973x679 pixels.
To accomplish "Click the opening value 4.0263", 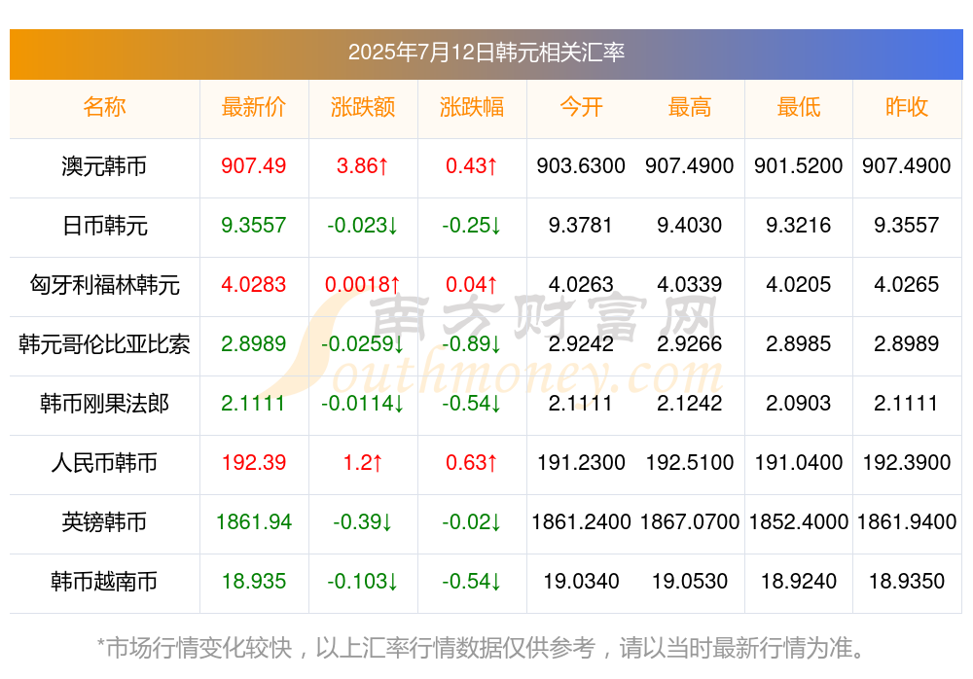I will click(581, 285).
